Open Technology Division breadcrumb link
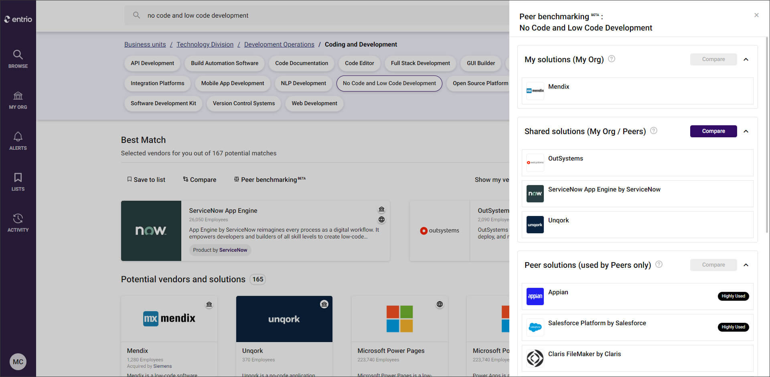The image size is (770, 377). tap(205, 44)
